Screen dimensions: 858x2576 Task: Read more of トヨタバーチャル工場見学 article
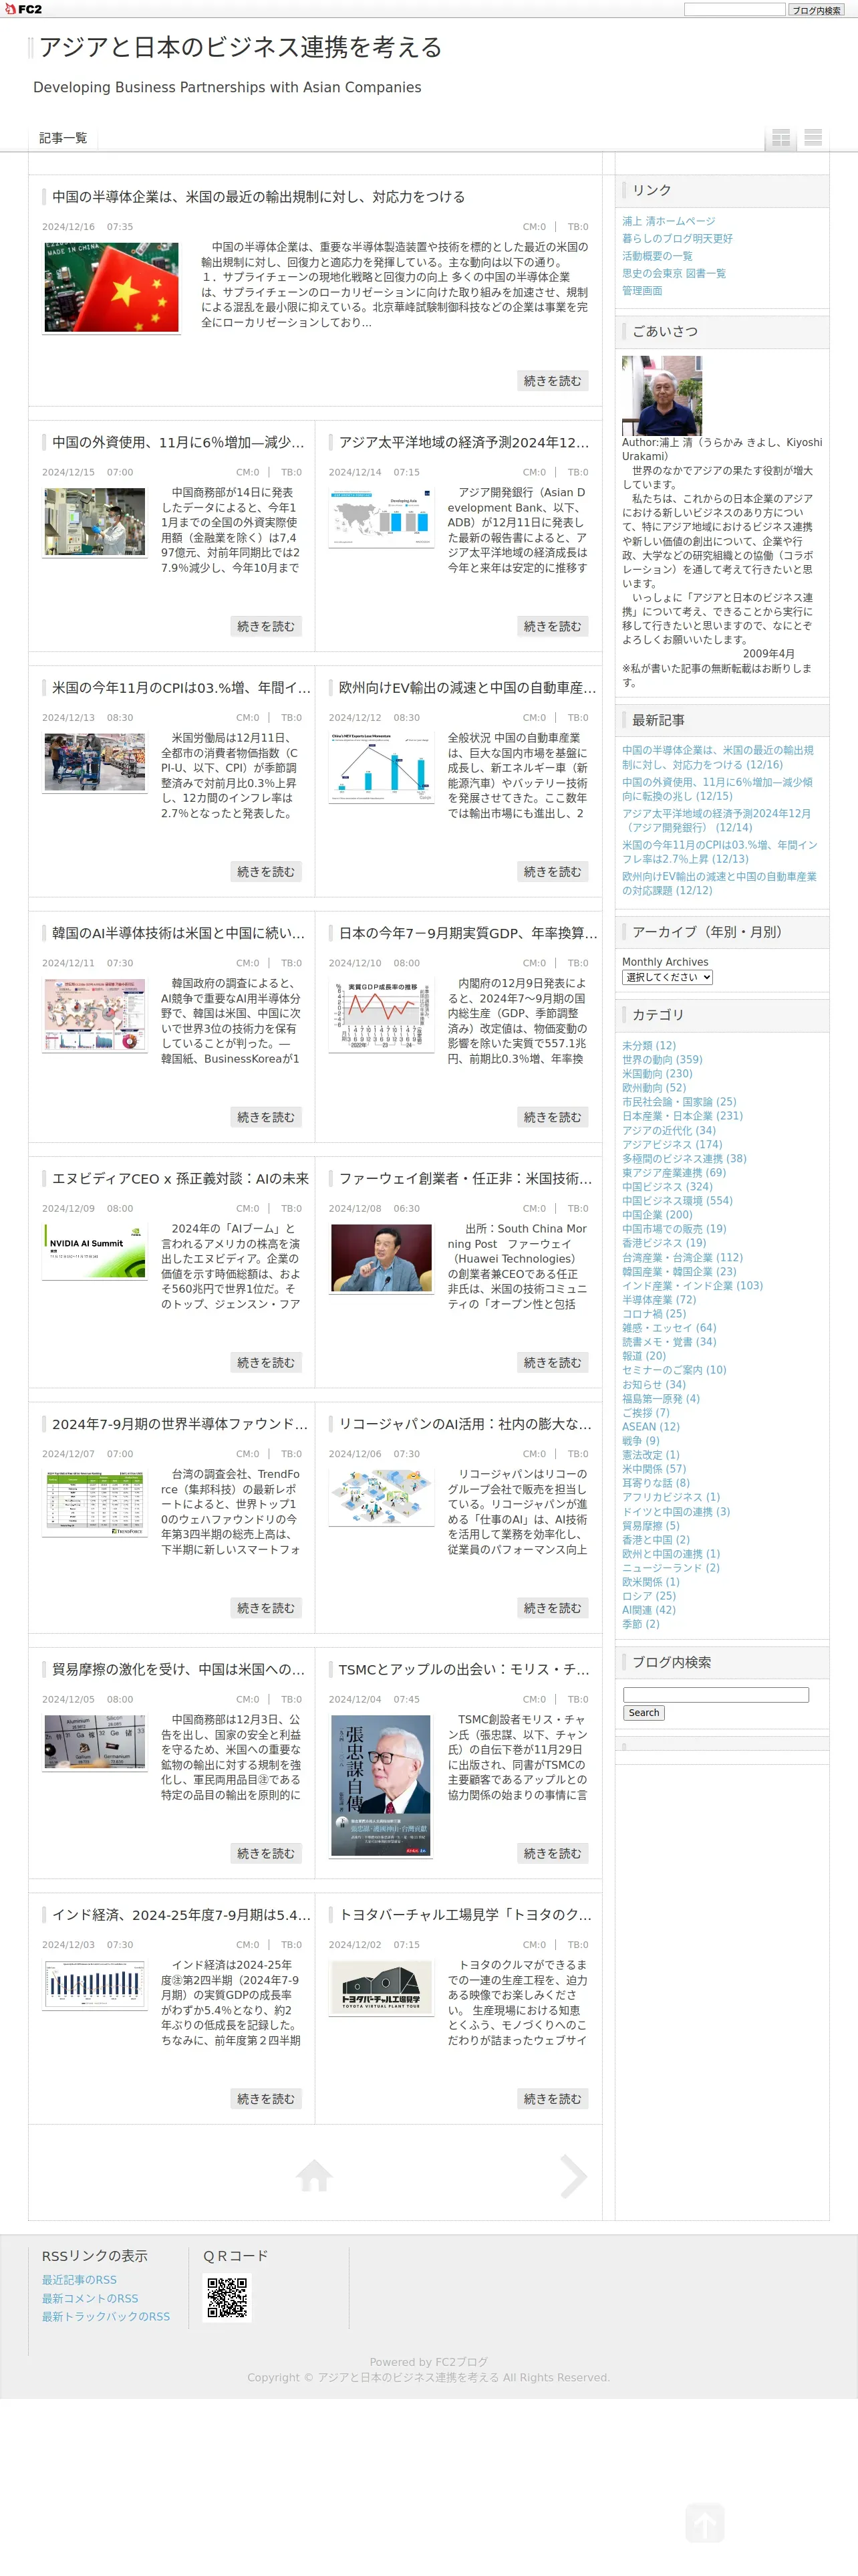(x=553, y=2099)
